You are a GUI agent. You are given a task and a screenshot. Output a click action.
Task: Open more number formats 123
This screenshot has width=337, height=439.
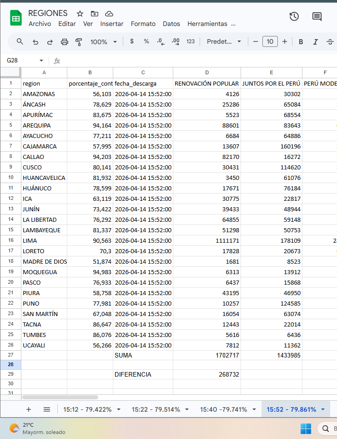pyautogui.click(x=191, y=41)
